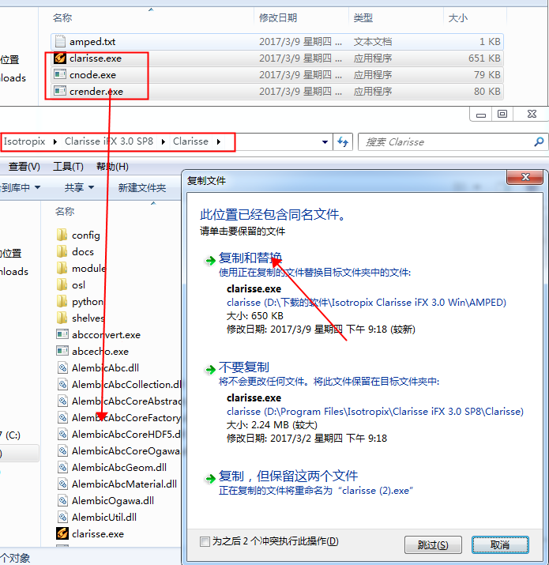Image resolution: width=549 pixels, height=565 pixels.
Task: Select the abcconvert.exe icon
Action: click(62, 334)
